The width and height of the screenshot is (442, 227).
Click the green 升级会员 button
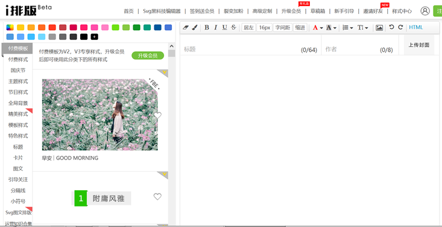148,55
